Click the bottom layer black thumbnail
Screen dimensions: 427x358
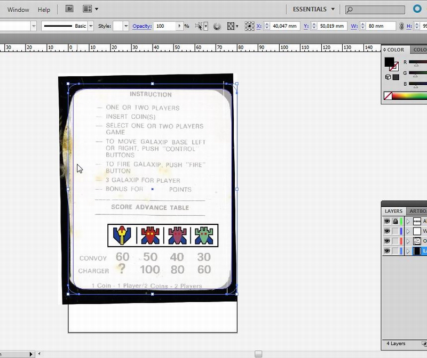point(417,251)
